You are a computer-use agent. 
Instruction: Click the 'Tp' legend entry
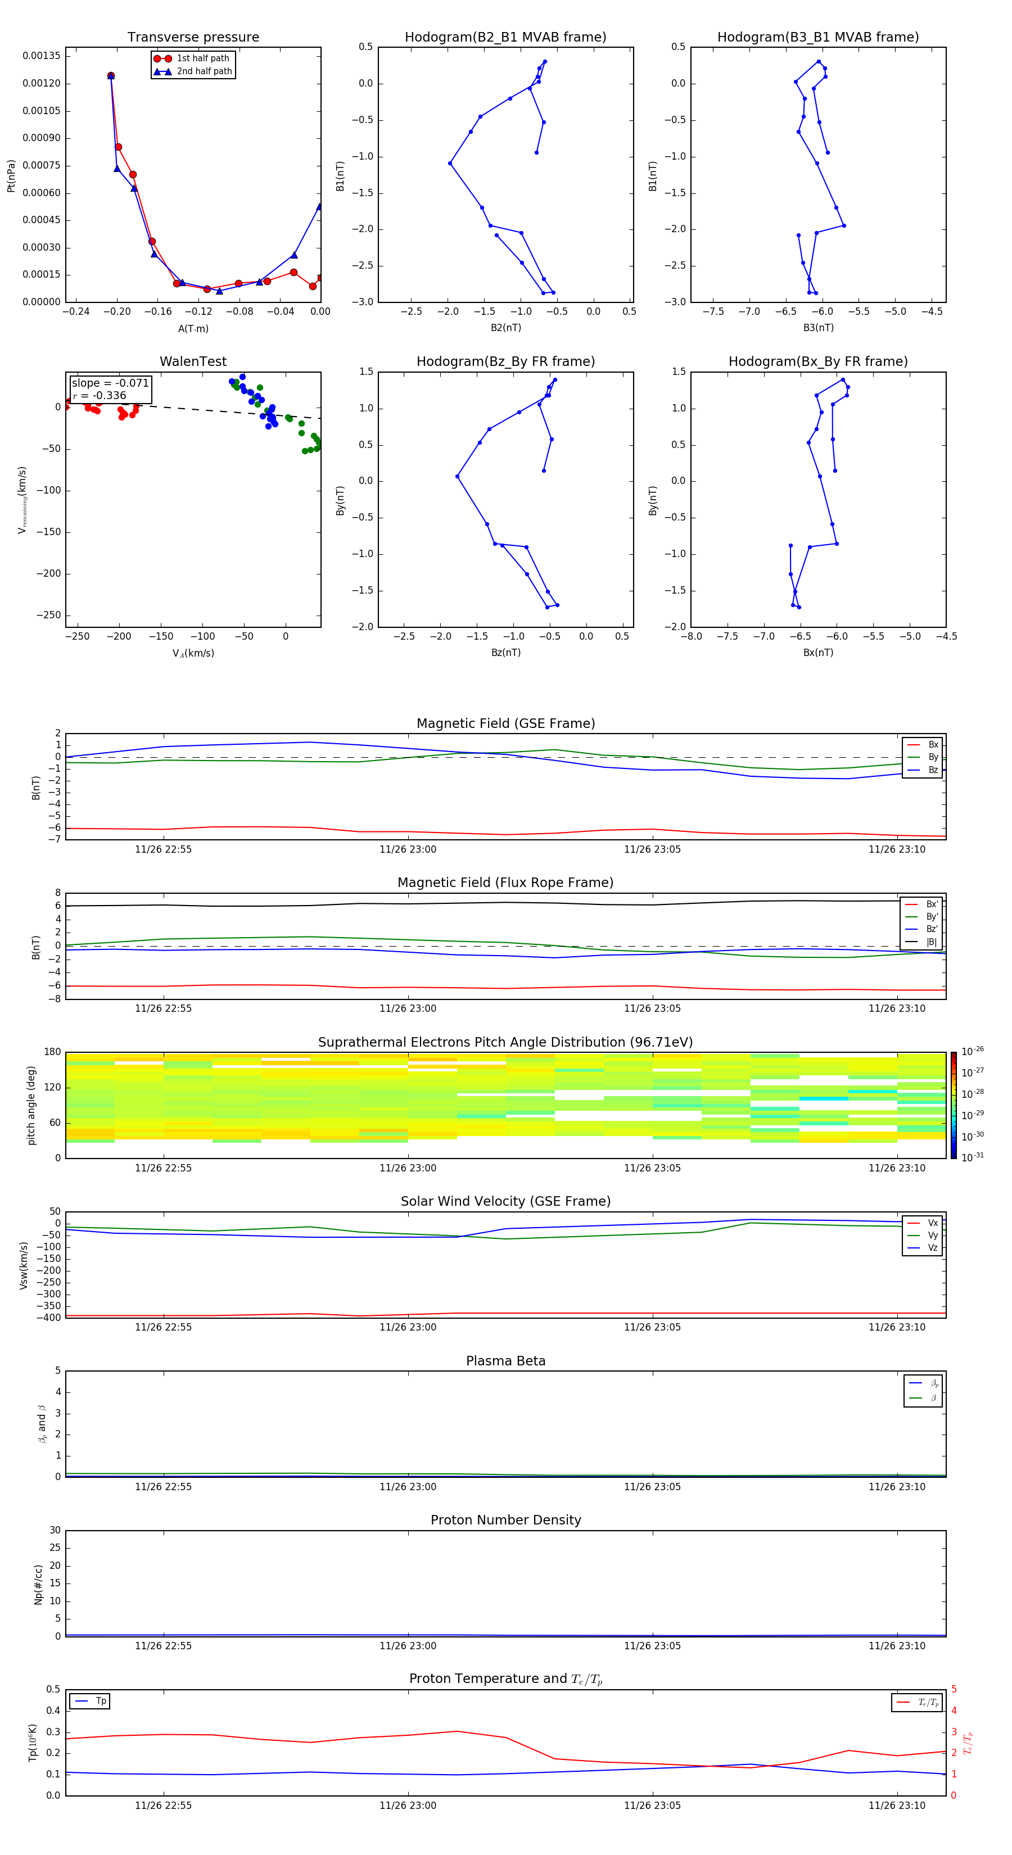(x=89, y=1701)
